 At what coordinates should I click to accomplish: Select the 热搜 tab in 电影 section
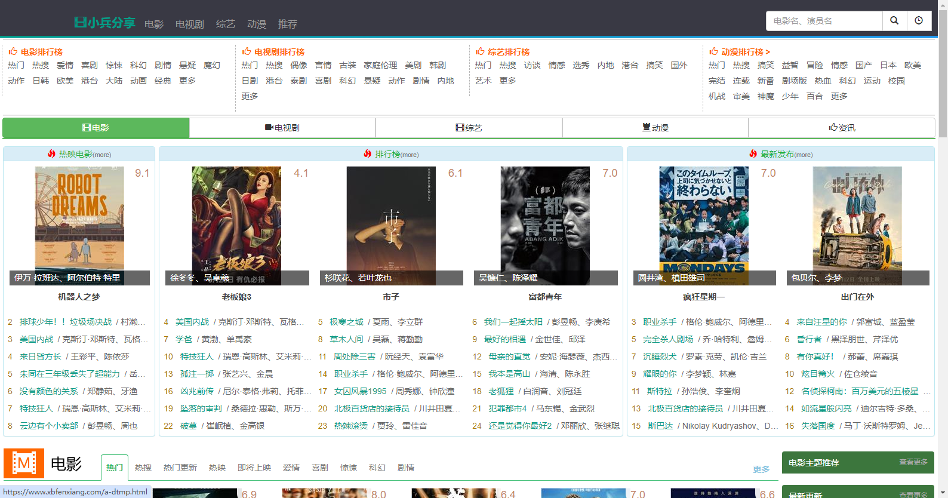[x=143, y=468]
